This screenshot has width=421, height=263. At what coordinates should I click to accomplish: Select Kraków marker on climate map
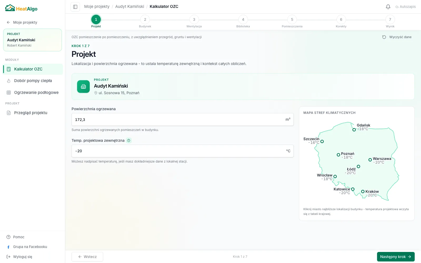tap(363, 191)
